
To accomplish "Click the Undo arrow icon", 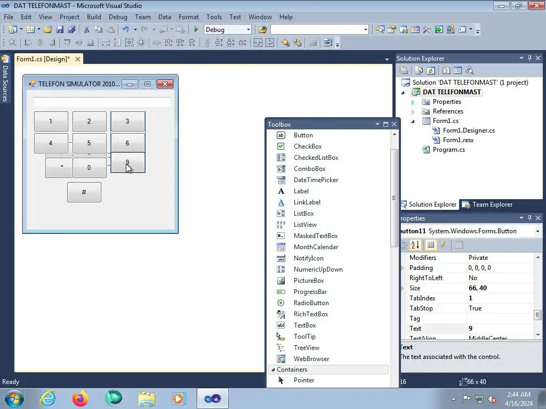I will pyautogui.click(x=126, y=30).
